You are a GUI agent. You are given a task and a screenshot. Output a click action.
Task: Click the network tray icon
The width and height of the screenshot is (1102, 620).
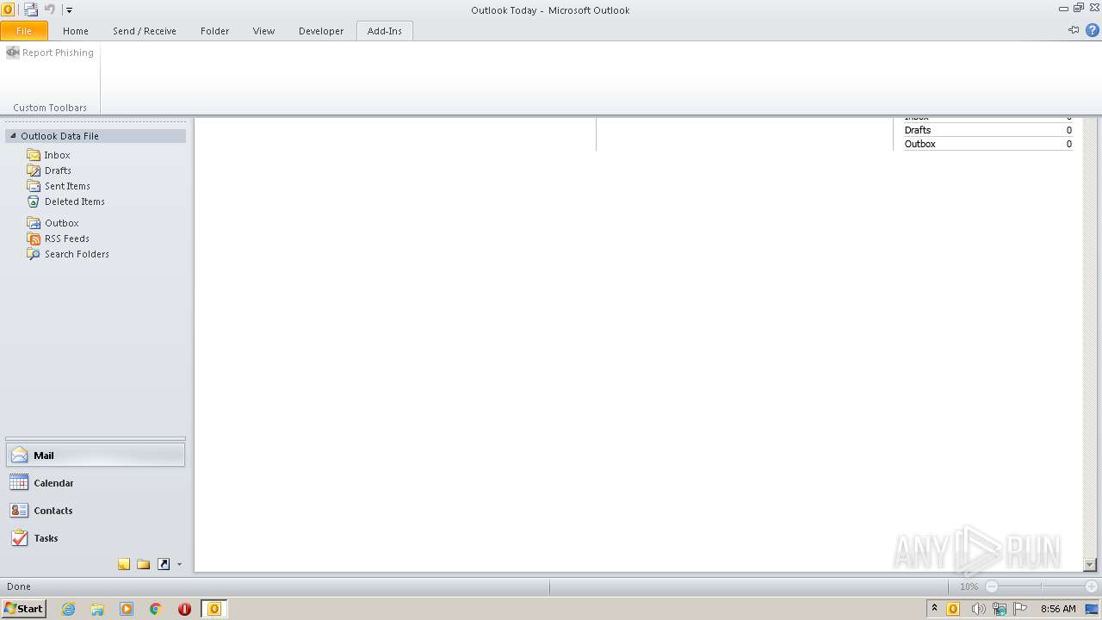(999, 609)
